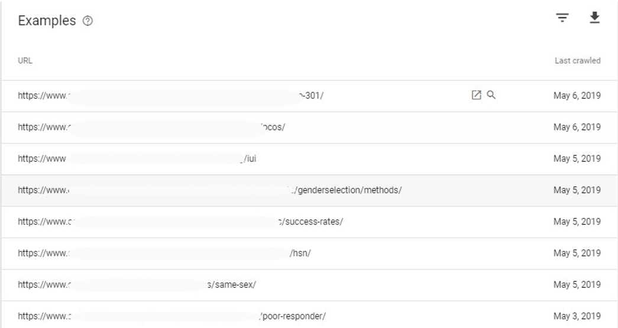This screenshot has height=328, width=618.
Task: Sort by Last crawled column header
Action: (x=577, y=61)
